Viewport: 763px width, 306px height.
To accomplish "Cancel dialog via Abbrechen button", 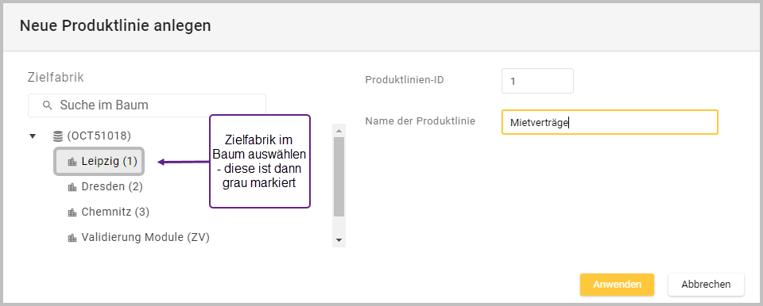I will pos(706,285).
